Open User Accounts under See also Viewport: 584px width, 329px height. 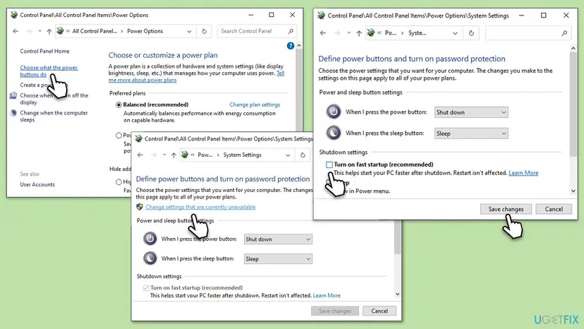[37, 185]
